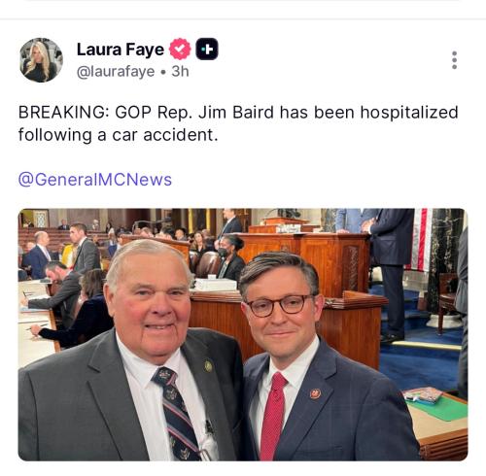Tap the masked woman in photo background

(231, 257)
